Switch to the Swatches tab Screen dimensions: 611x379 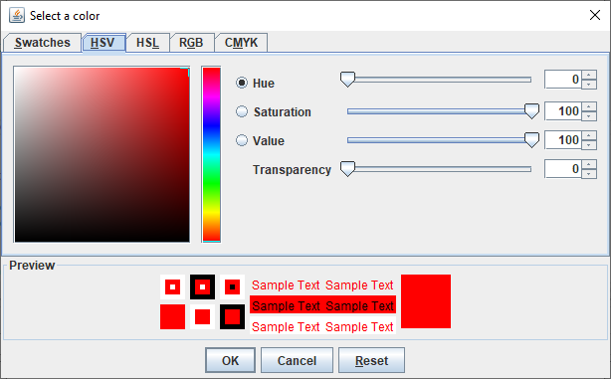coord(43,43)
